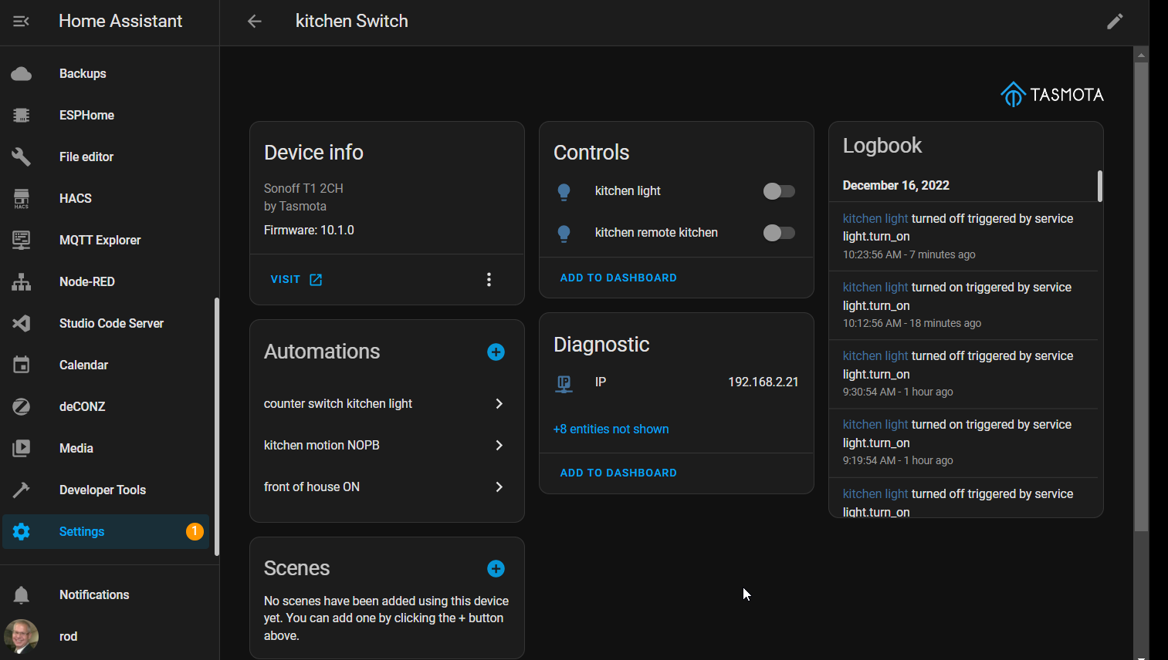Open Node-RED from the sidebar
This screenshot has height=660, width=1168.
click(85, 281)
